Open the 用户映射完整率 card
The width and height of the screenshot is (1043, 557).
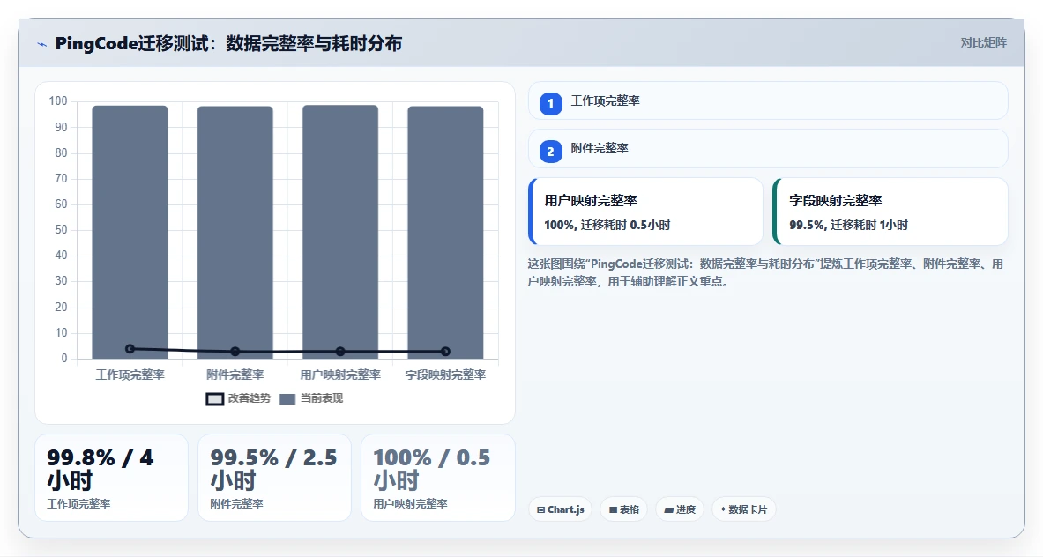coord(645,212)
